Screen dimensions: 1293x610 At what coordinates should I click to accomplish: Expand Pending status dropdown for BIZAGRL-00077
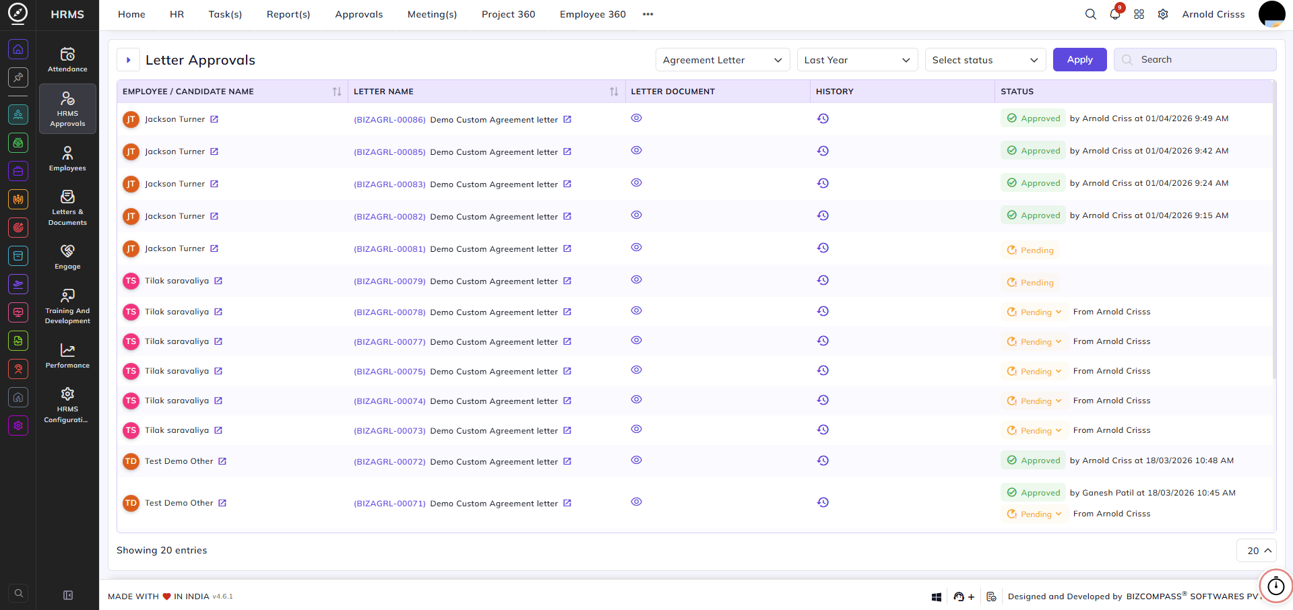pyautogui.click(x=1034, y=342)
